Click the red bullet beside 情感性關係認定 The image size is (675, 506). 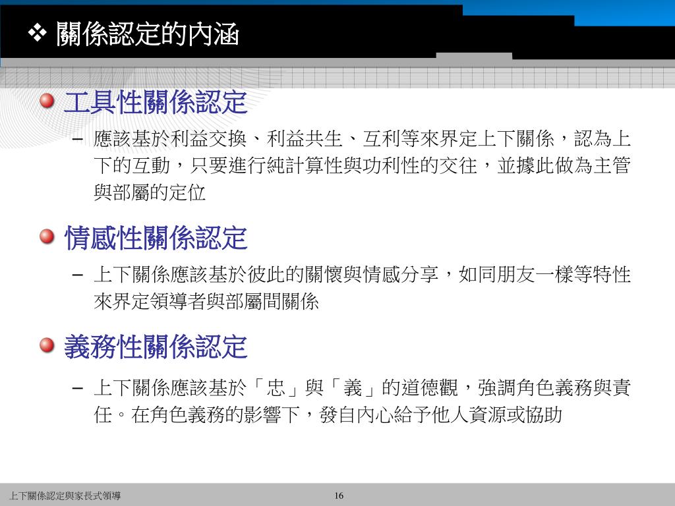click(x=47, y=237)
